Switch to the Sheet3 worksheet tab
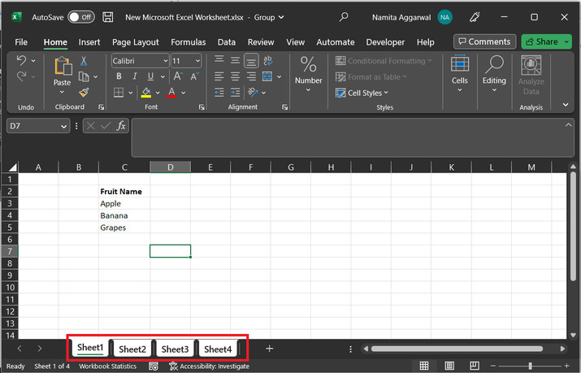This screenshot has height=373, width=581. 175,349
